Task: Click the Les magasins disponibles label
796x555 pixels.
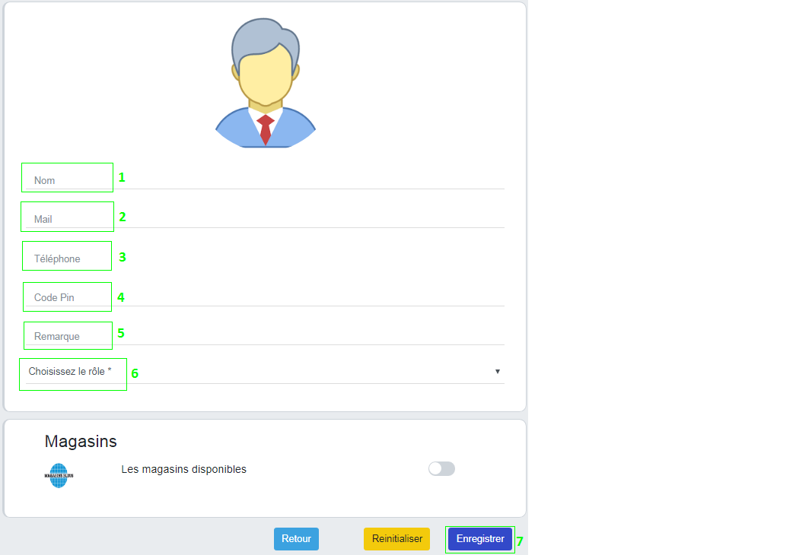Action: tap(183, 469)
